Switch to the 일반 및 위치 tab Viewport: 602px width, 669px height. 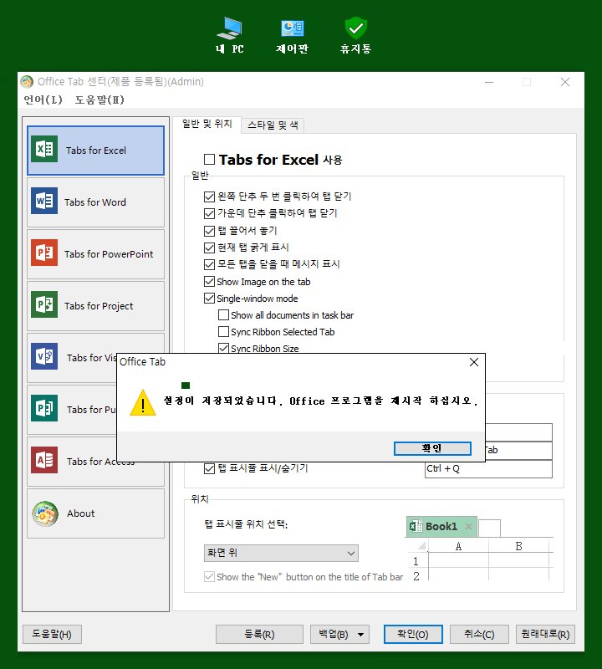click(207, 124)
